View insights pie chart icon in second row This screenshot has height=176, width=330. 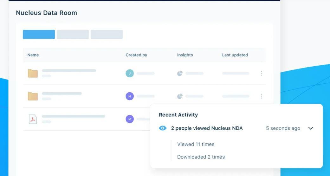point(180,96)
